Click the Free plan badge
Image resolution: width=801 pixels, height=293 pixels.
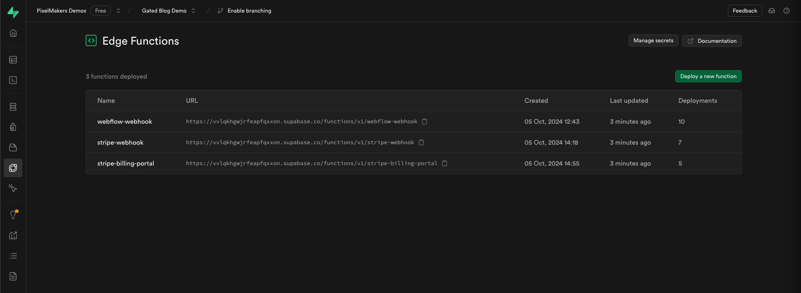pyautogui.click(x=101, y=11)
